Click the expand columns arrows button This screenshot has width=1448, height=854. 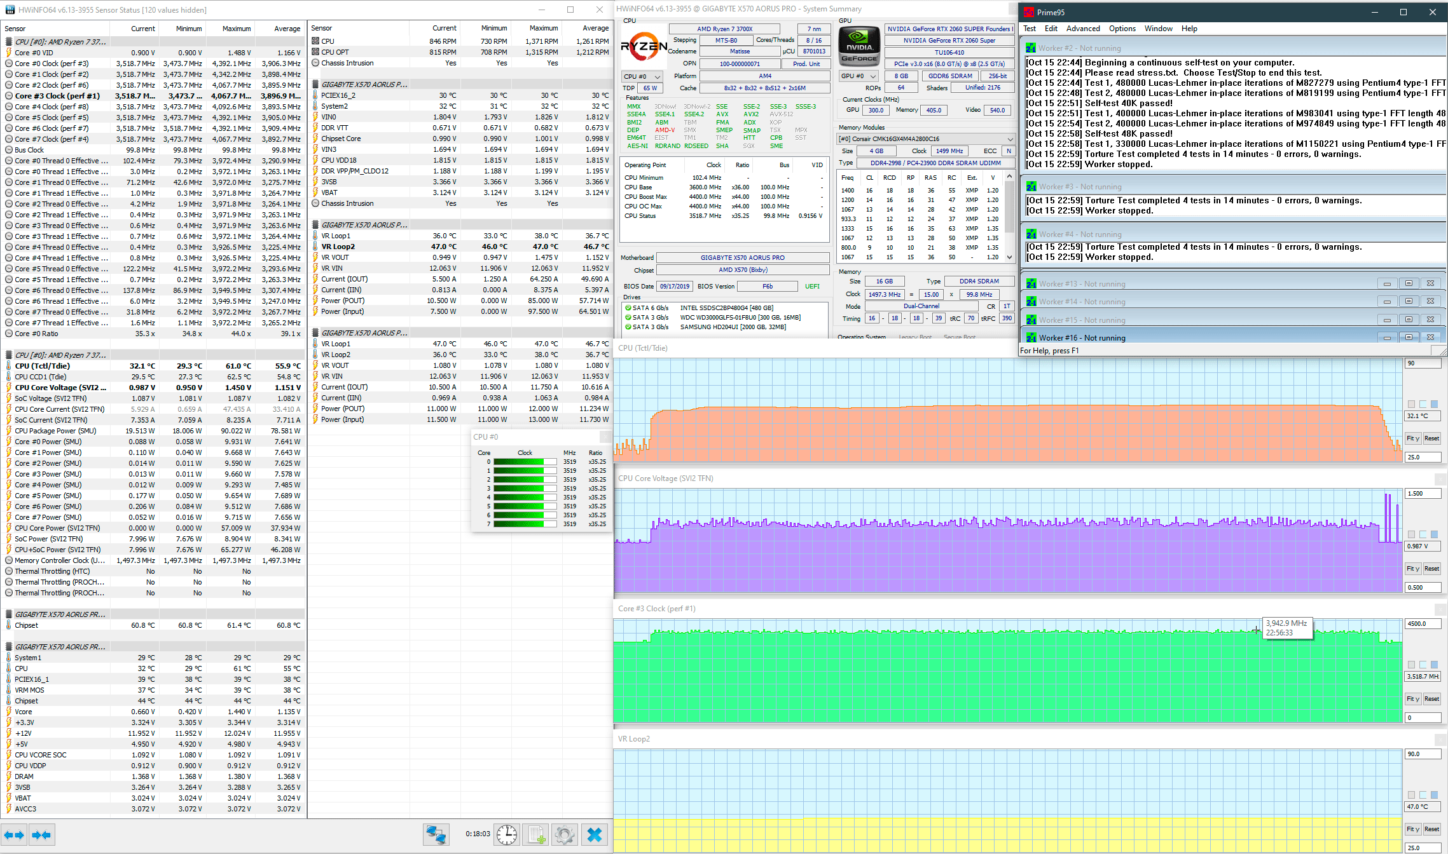[14, 835]
